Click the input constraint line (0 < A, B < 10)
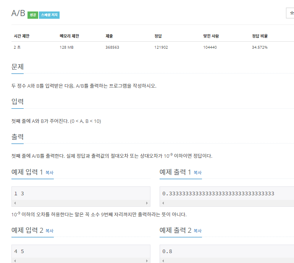Screen dimensions: 294x263 (x=56, y=121)
